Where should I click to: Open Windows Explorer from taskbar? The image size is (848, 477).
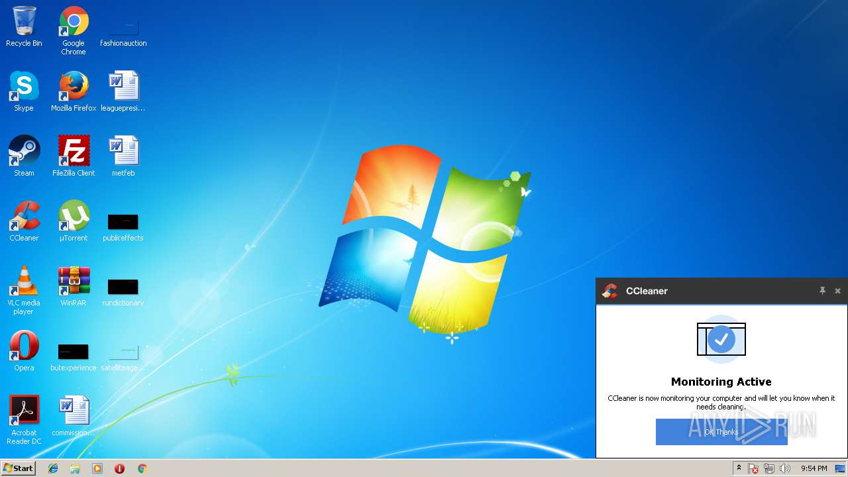(x=75, y=468)
